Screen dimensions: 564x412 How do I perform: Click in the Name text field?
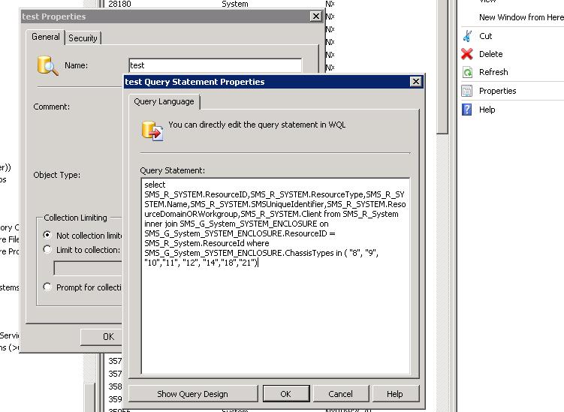coord(215,66)
